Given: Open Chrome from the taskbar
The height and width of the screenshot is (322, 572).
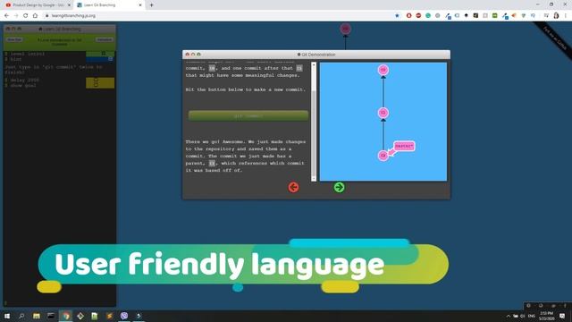Looking at the screenshot, I should pos(65,316).
